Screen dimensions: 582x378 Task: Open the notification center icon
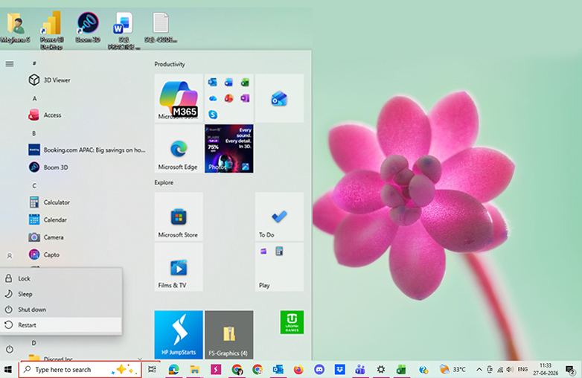(571, 370)
